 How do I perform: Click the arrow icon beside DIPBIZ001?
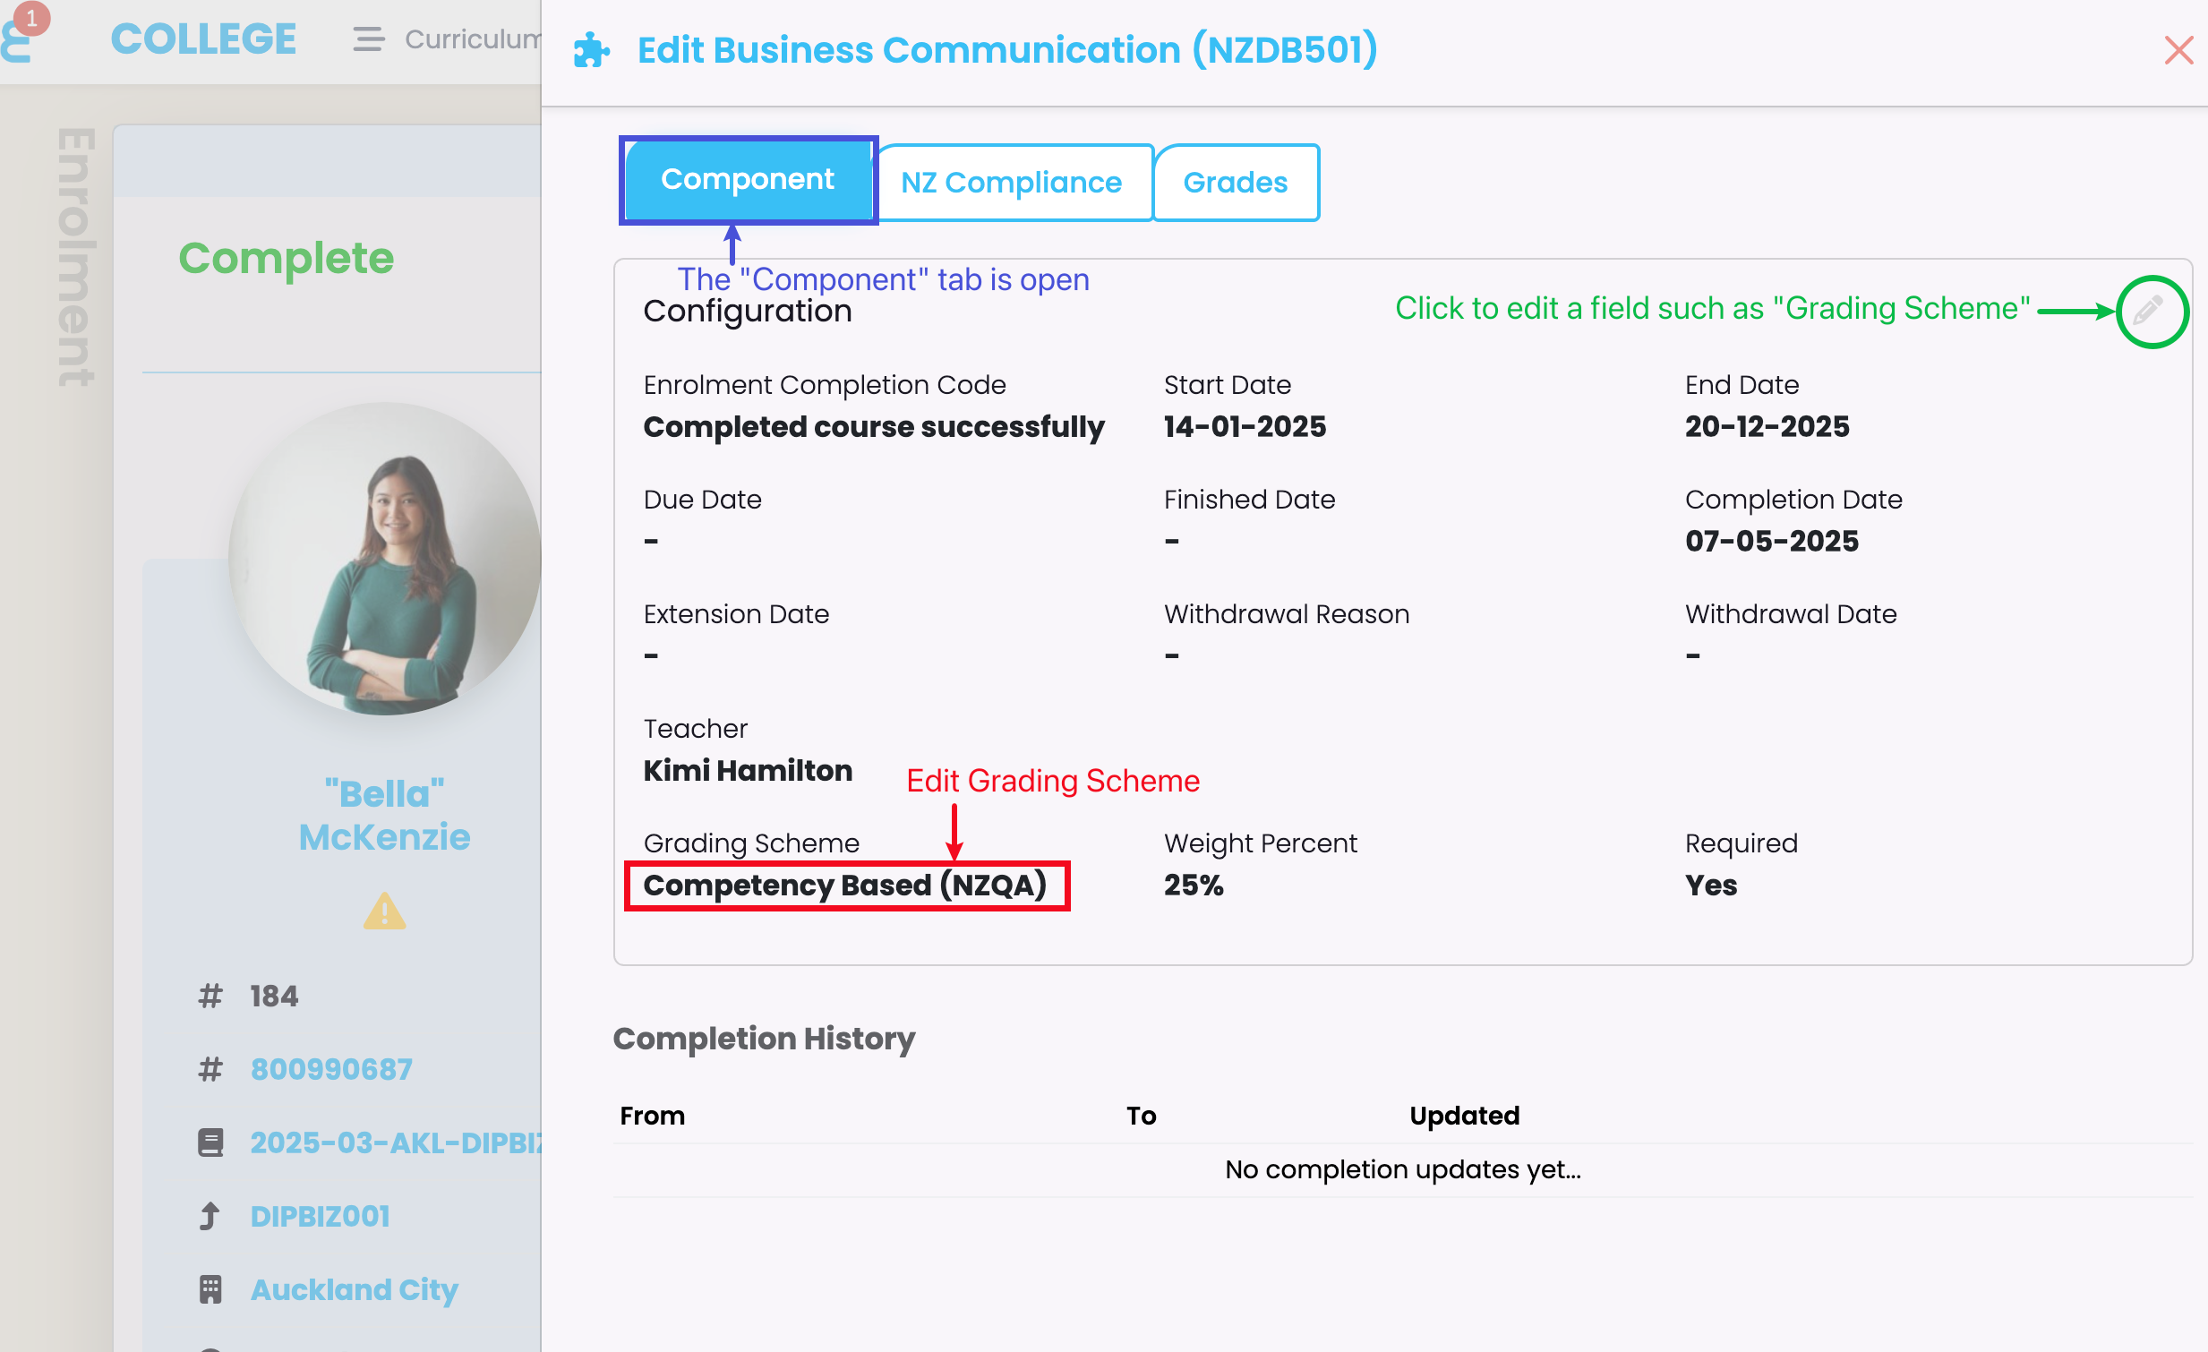210,1216
